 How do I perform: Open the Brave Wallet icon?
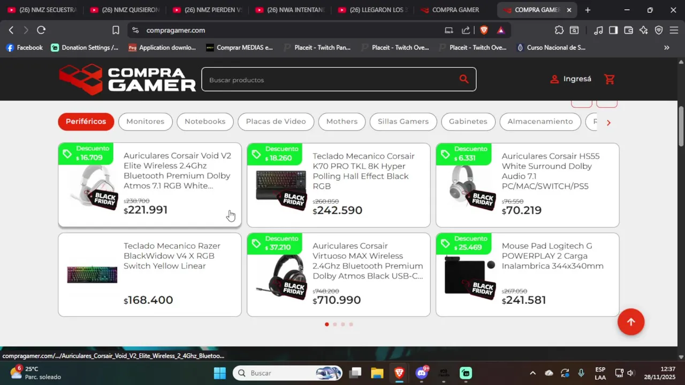[x=629, y=30]
